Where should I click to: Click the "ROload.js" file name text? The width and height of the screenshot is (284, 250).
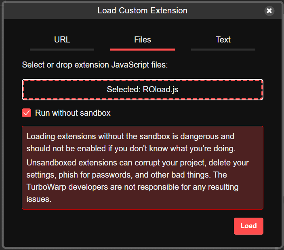[160, 89]
